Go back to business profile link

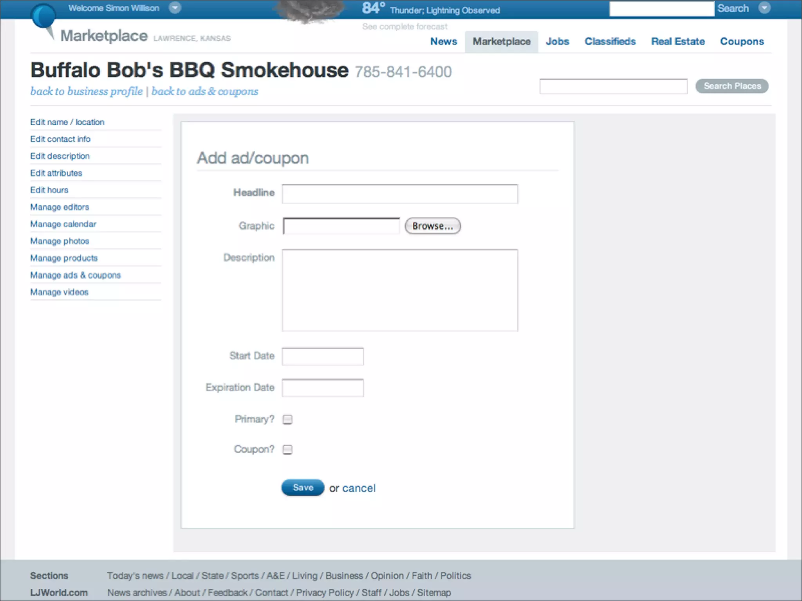coord(87,91)
